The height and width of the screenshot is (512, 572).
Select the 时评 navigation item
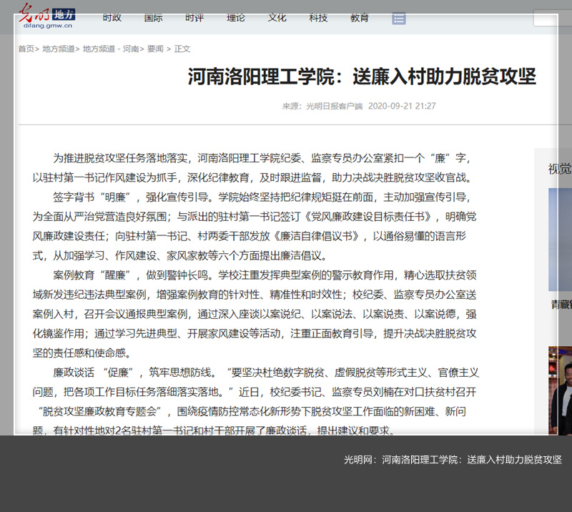coord(194,17)
